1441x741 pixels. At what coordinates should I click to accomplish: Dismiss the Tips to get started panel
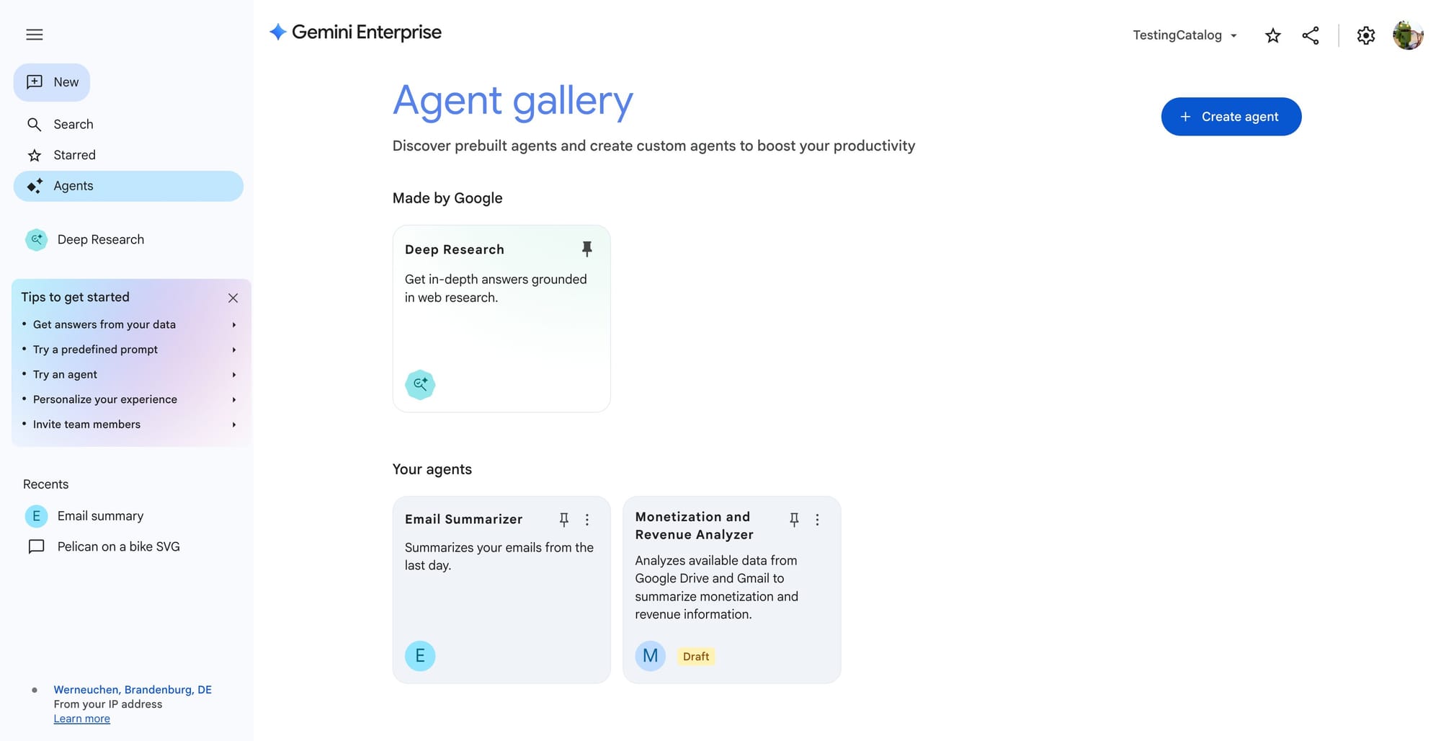click(x=233, y=298)
